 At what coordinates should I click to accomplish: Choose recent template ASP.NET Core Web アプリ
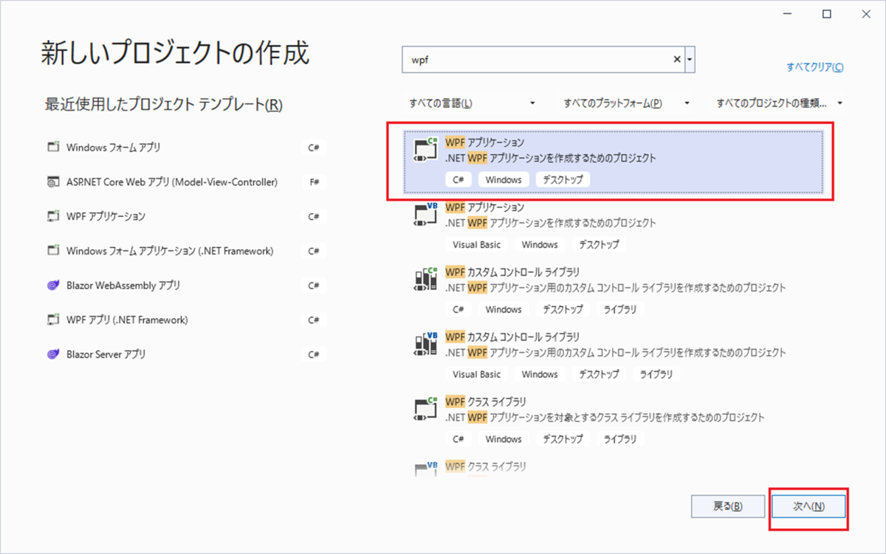point(185,181)
